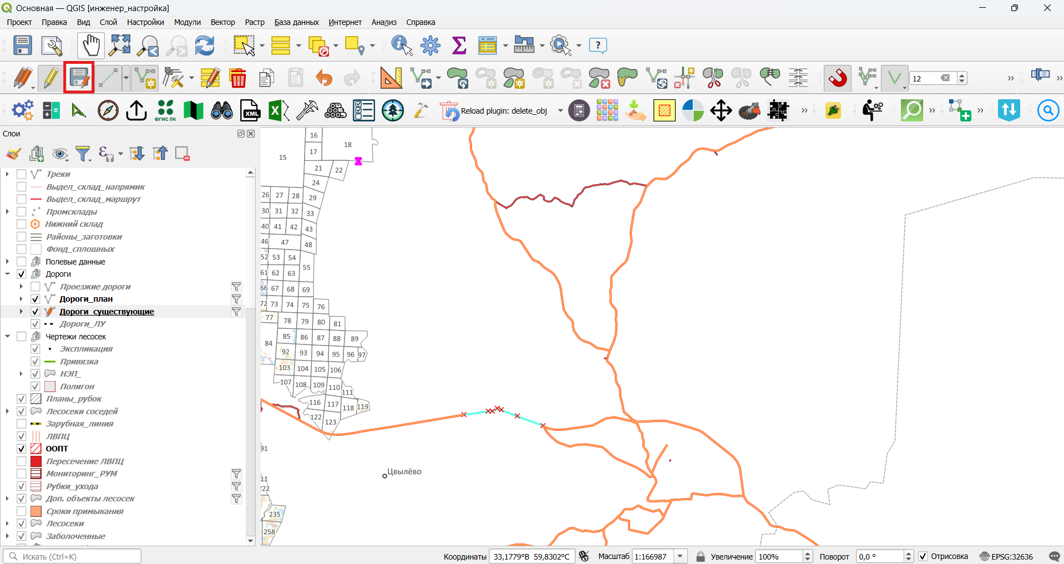Viewport: 1064px width, 564px height.
Task: Click Reload plugin: delete_obj button
Action: [x=495, y=111]
